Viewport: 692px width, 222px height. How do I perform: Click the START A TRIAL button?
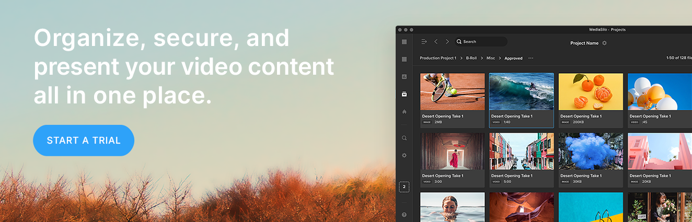(x=84, y=141)
